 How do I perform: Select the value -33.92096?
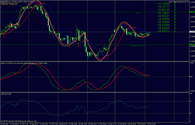(x=163, y=19)
